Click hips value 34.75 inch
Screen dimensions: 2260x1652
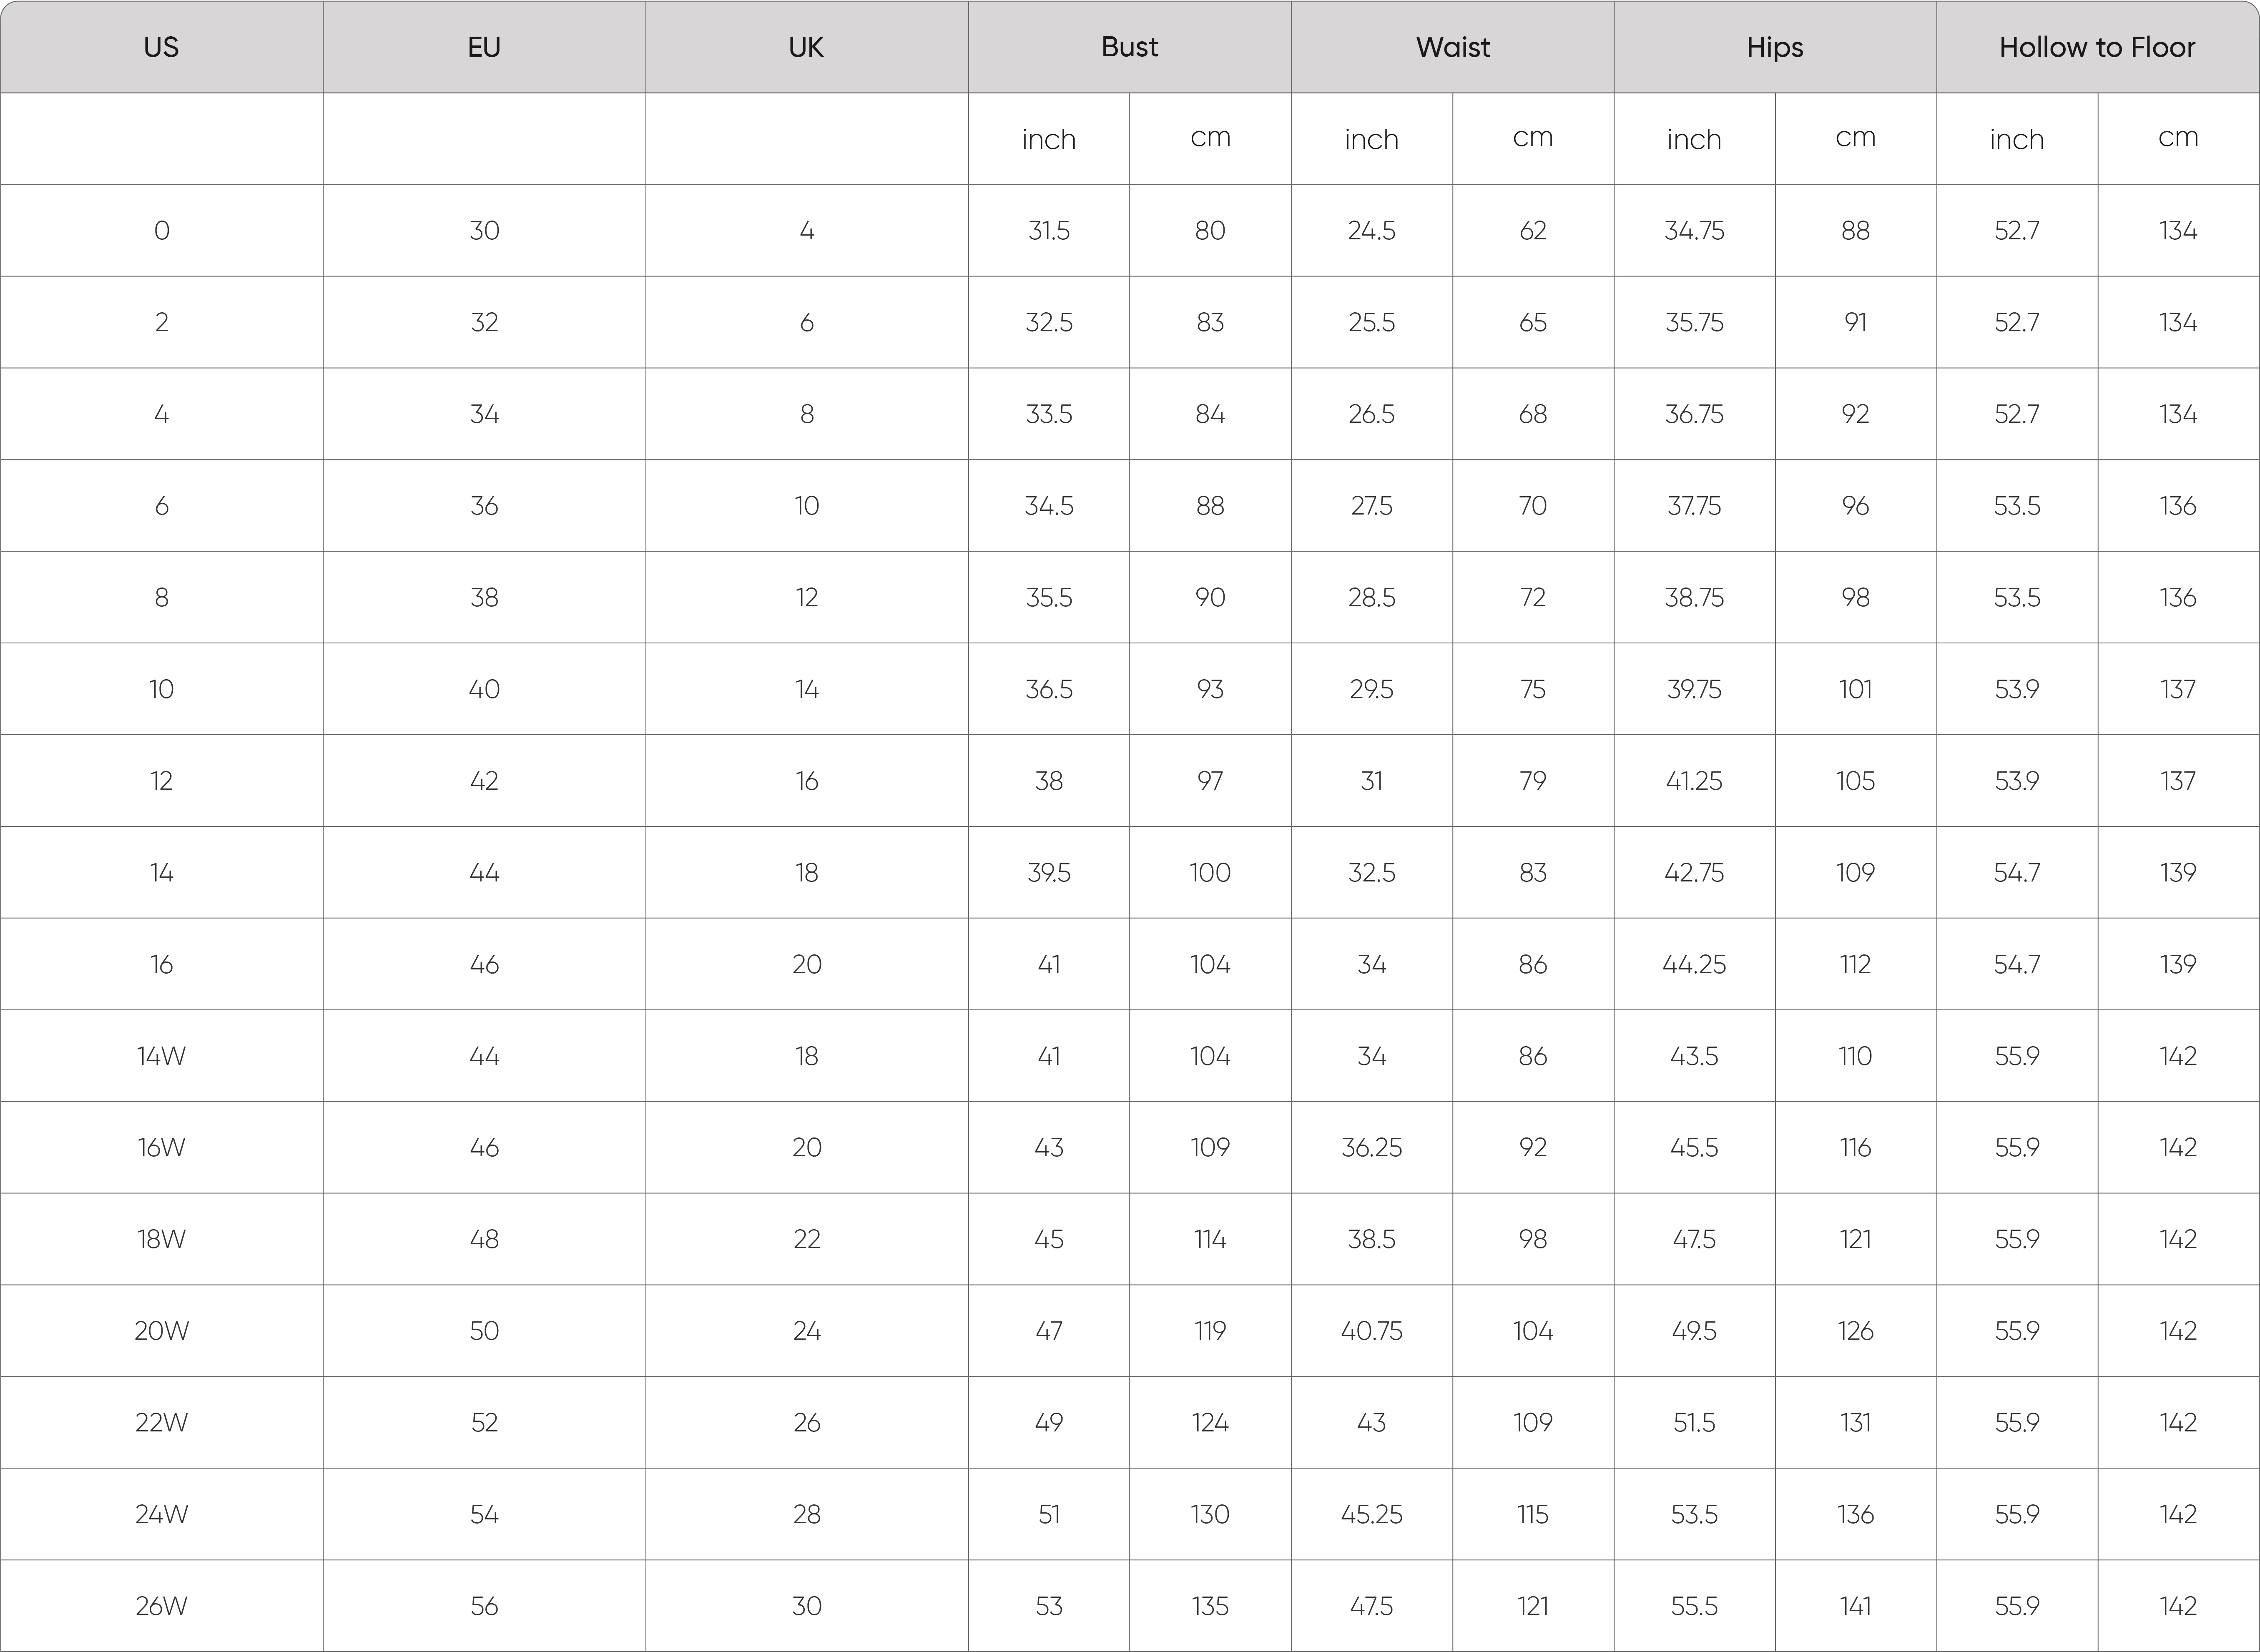pyautogui.click(x=1694, y=231)
